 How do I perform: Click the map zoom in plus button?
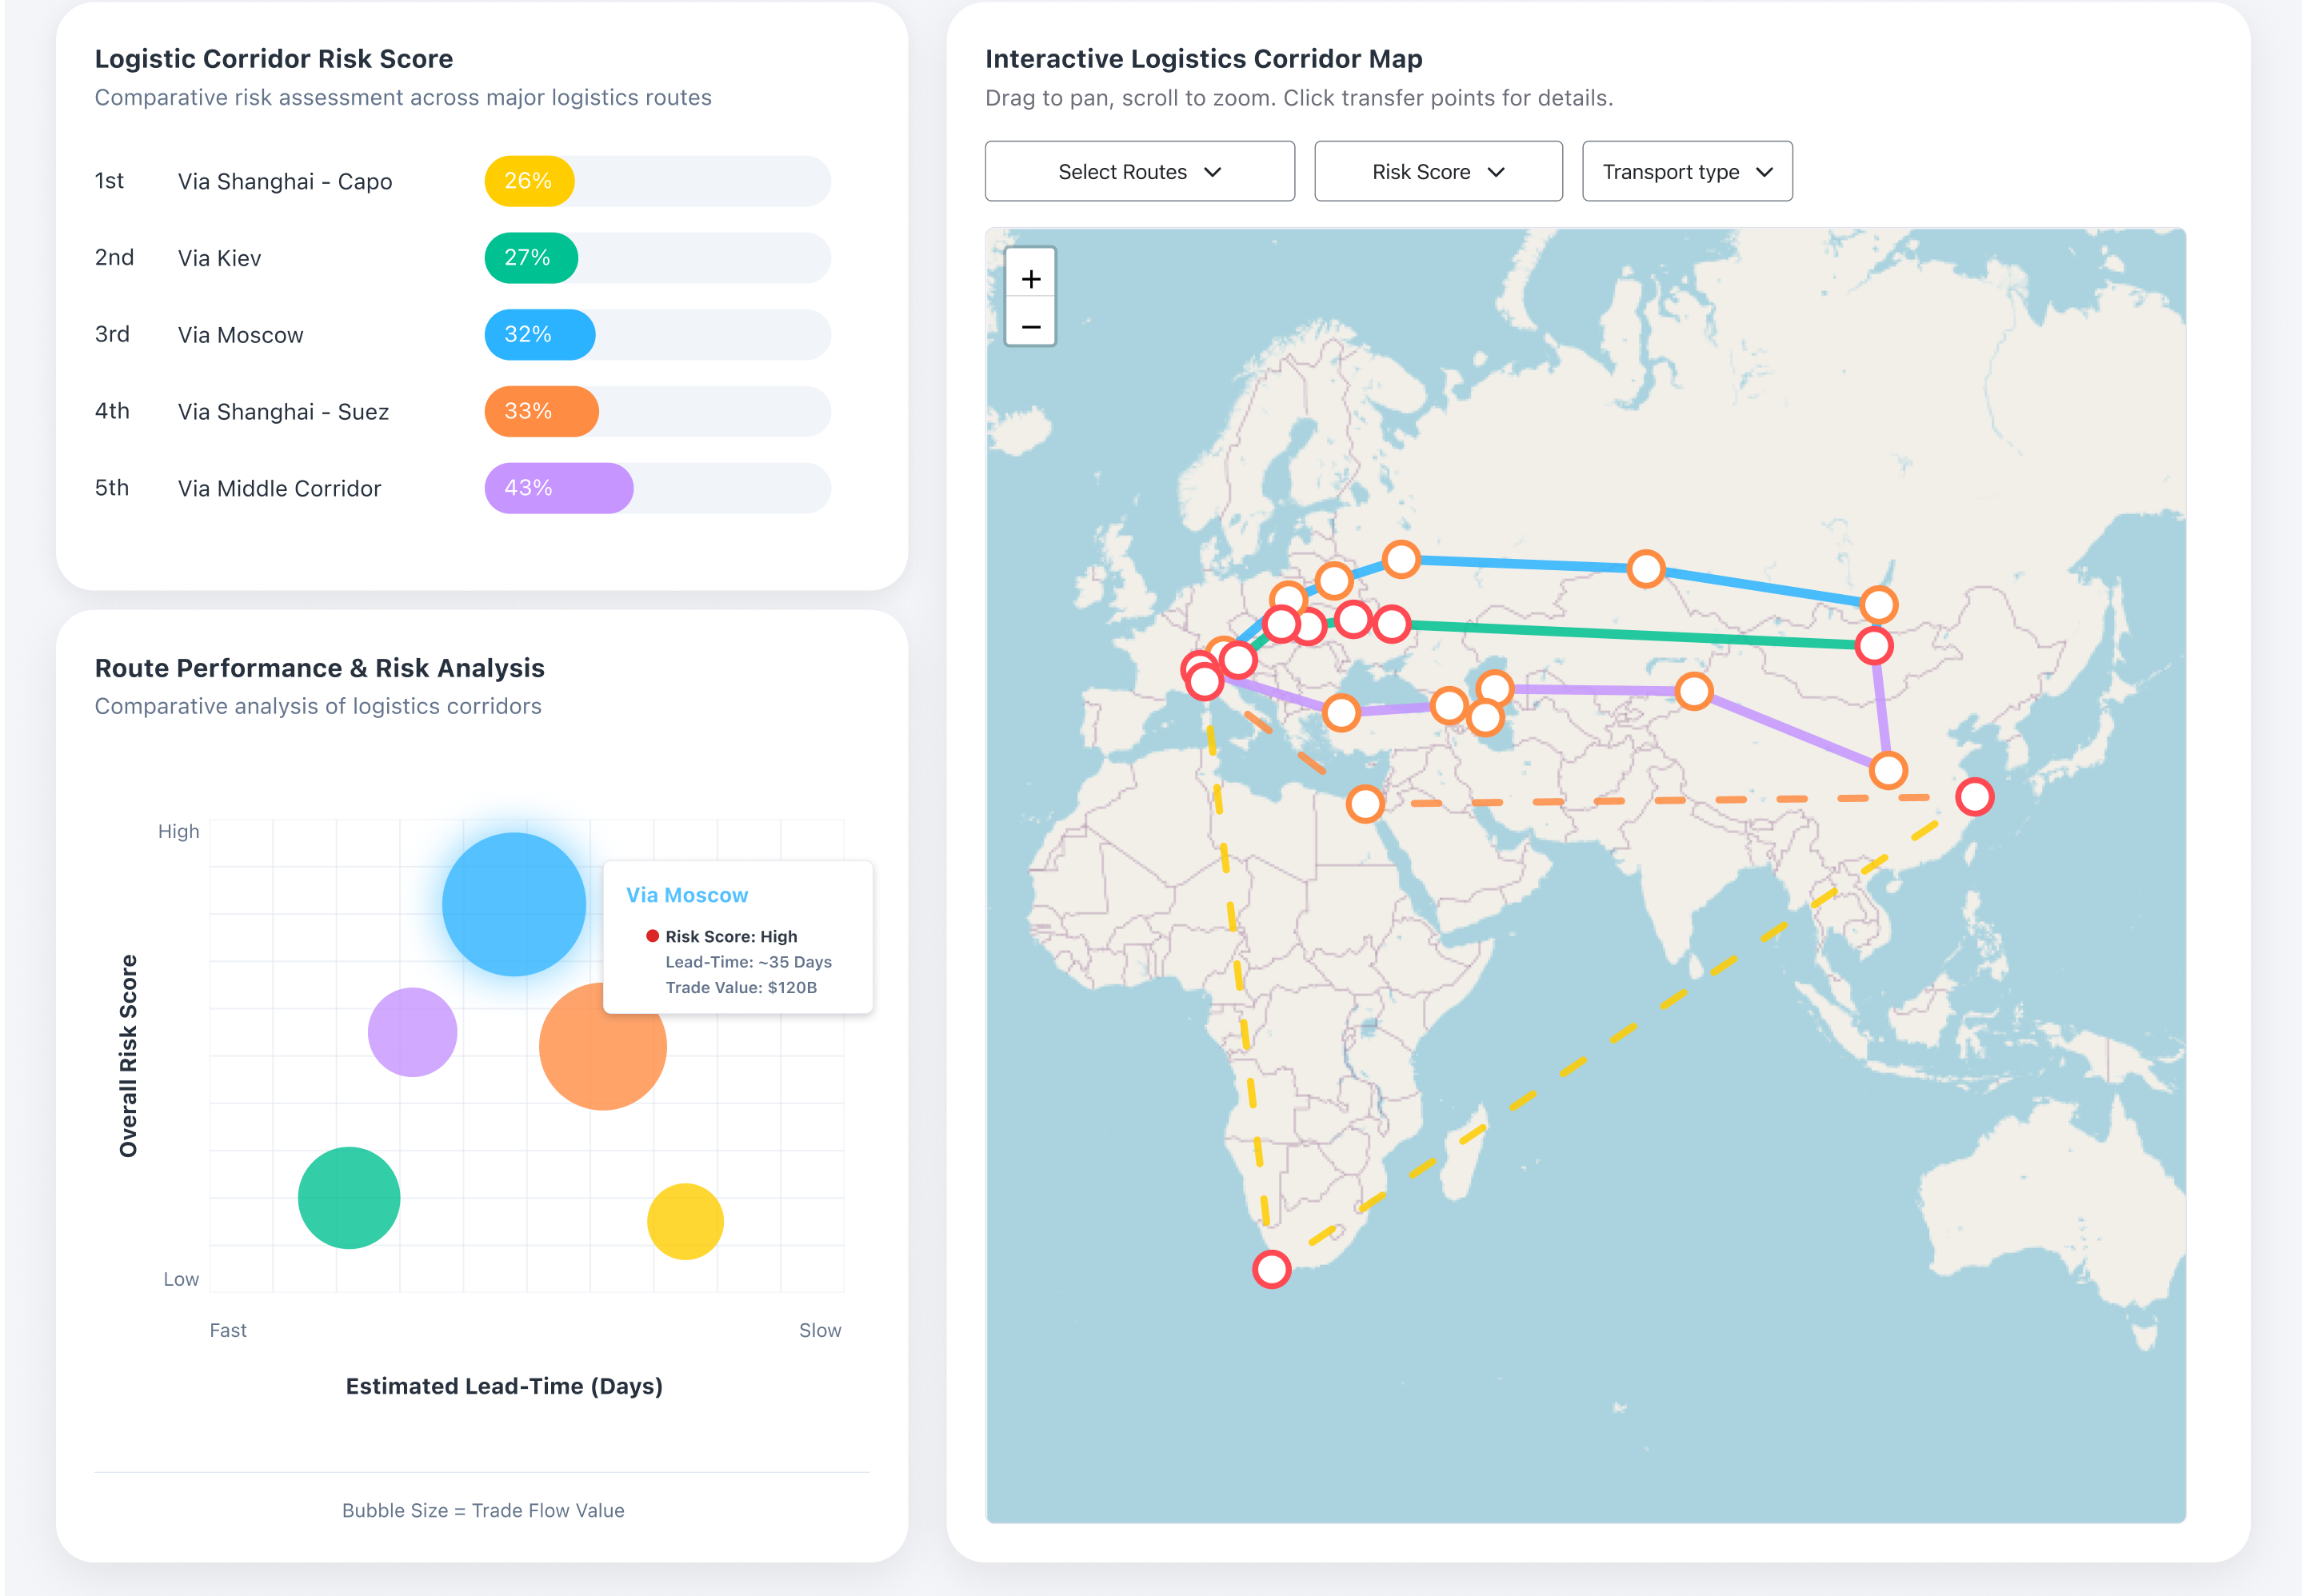point(1030,279)
